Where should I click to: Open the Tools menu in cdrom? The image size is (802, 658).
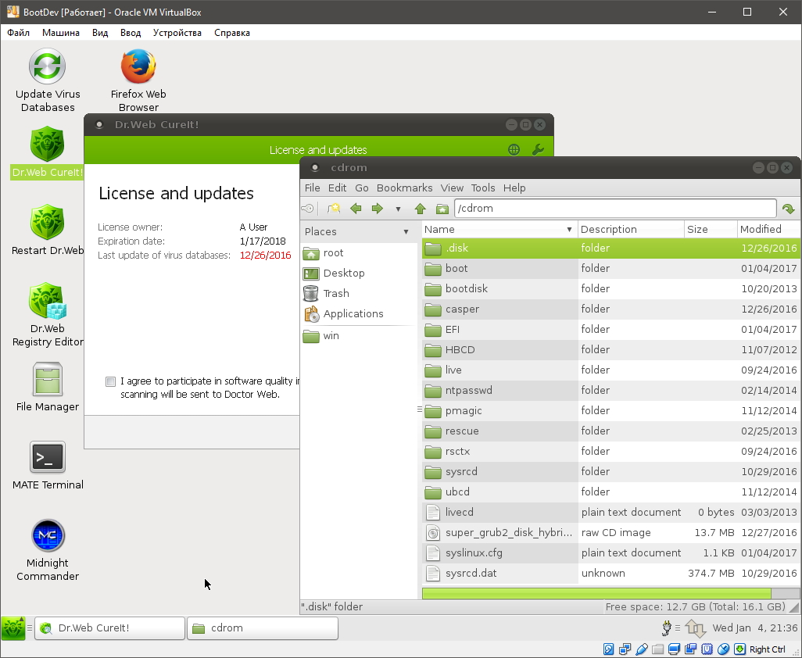click(483, 188)
